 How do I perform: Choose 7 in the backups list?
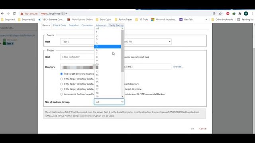[108, 54]
